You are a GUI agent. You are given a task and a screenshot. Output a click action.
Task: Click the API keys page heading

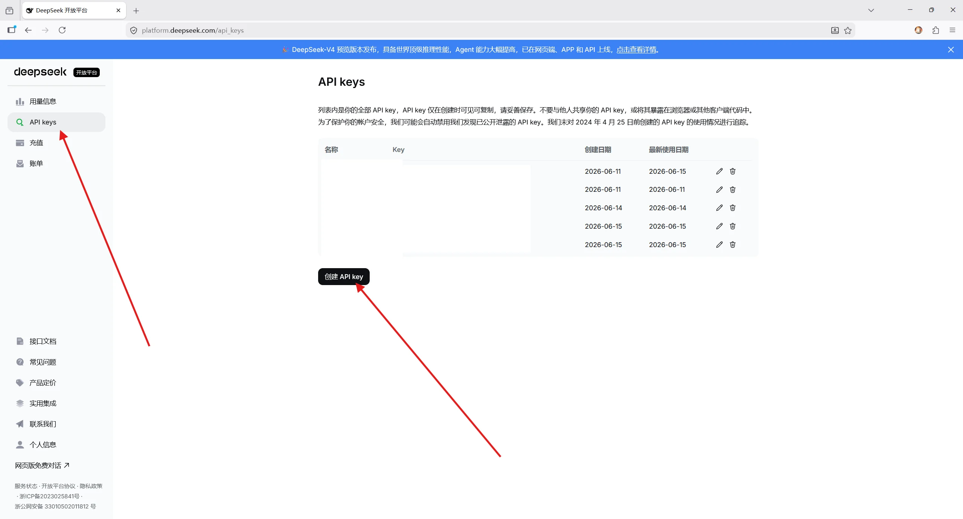point(341,82)
